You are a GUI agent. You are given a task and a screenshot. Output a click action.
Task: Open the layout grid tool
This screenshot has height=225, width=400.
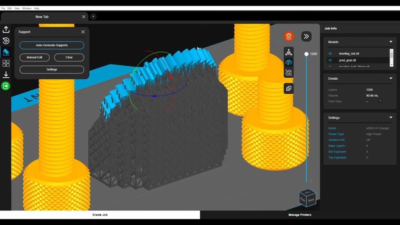point(6,63)
